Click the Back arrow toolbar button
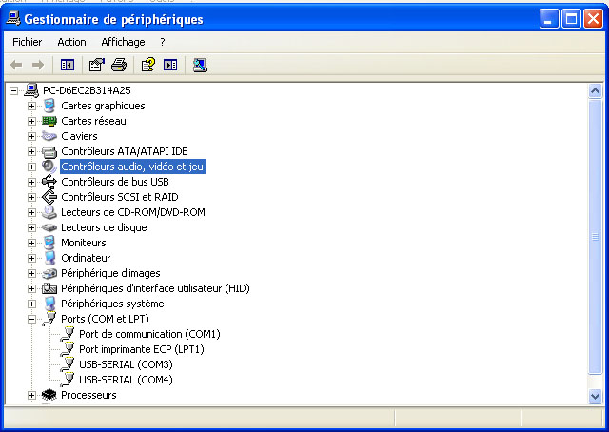This screenshot has height=432, width=609. coord(16,65)
